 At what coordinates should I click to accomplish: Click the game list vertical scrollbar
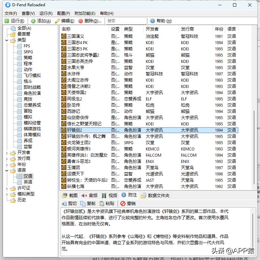254,147
